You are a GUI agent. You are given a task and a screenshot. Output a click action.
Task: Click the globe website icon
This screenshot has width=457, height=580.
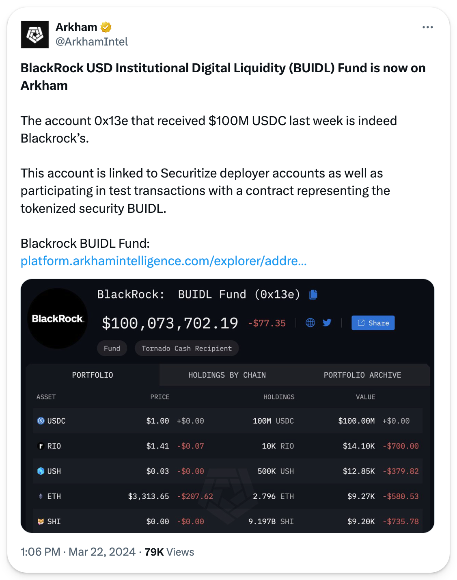pos(310,323)
